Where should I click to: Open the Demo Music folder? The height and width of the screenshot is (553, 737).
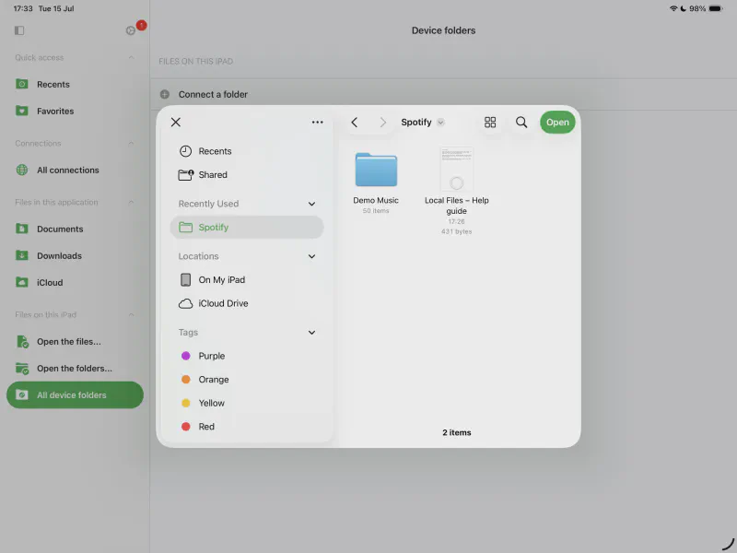click(x=376, y=171)
